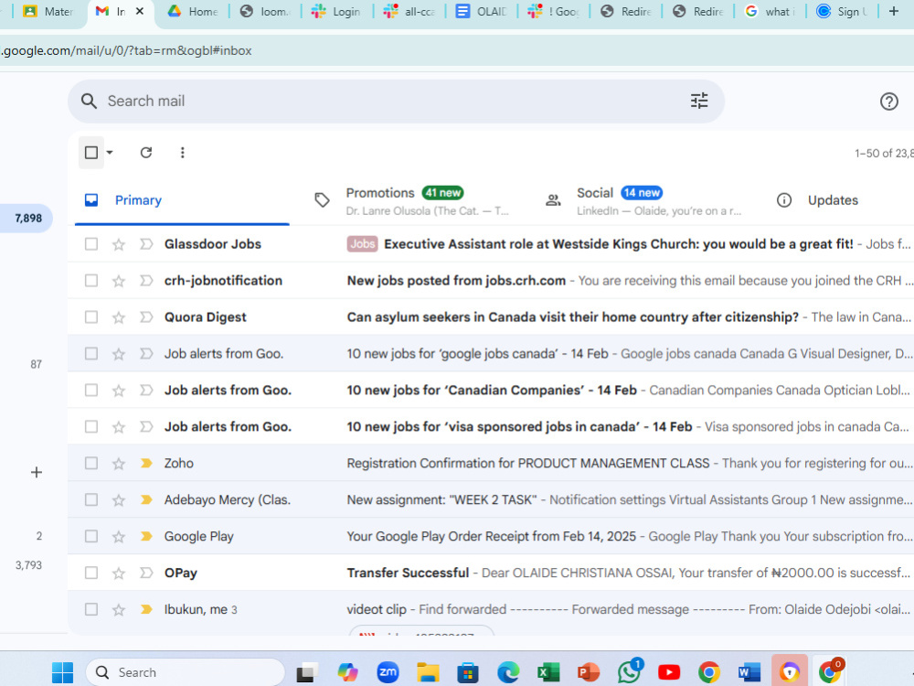Open Registration Confirmation email from Zoho
The width and height of the screenshot is (914, 686).
click(528, 463)
